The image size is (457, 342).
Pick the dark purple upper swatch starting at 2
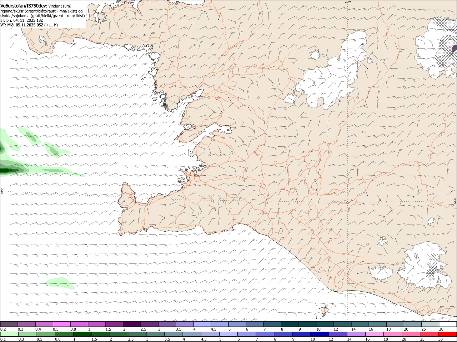click(x=132, y=324)
